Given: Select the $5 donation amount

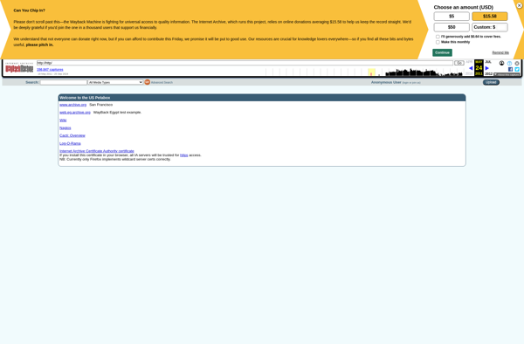Looking at the screenshot, I should (452, 17).
